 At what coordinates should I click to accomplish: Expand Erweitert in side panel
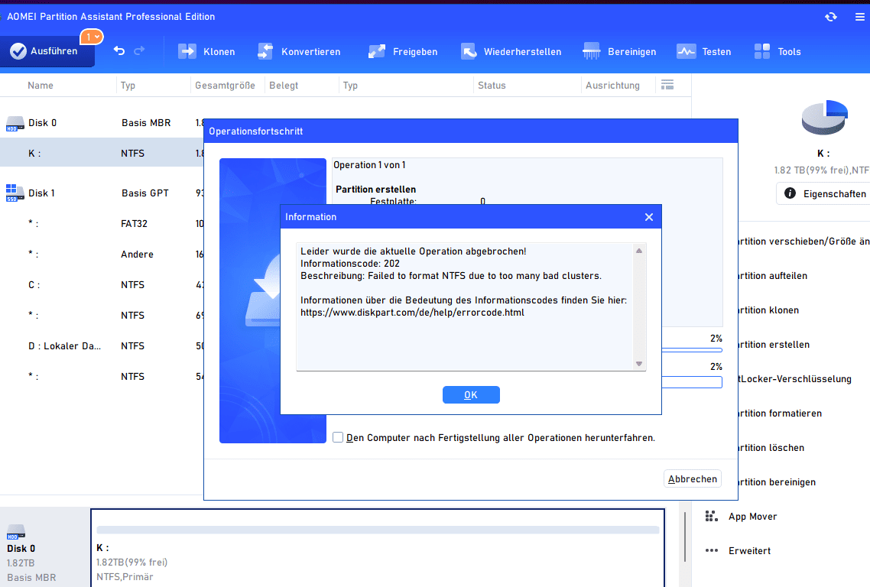pyautogui.click(x=738, y=551)
